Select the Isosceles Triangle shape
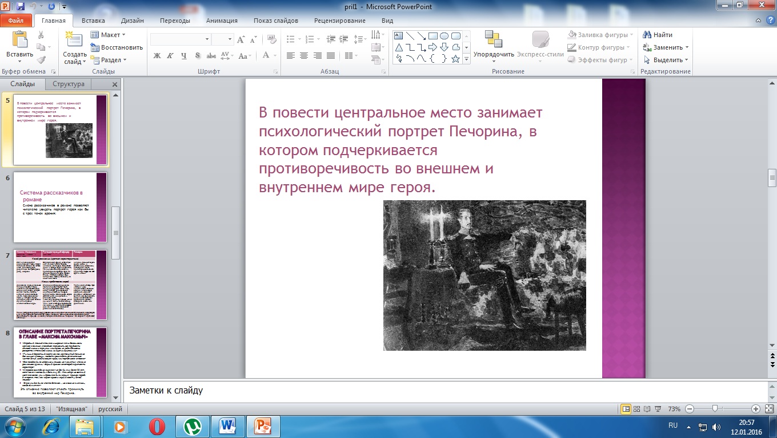Image resolution: width=777 pixels, height=438 pixels. pos(399,47)
